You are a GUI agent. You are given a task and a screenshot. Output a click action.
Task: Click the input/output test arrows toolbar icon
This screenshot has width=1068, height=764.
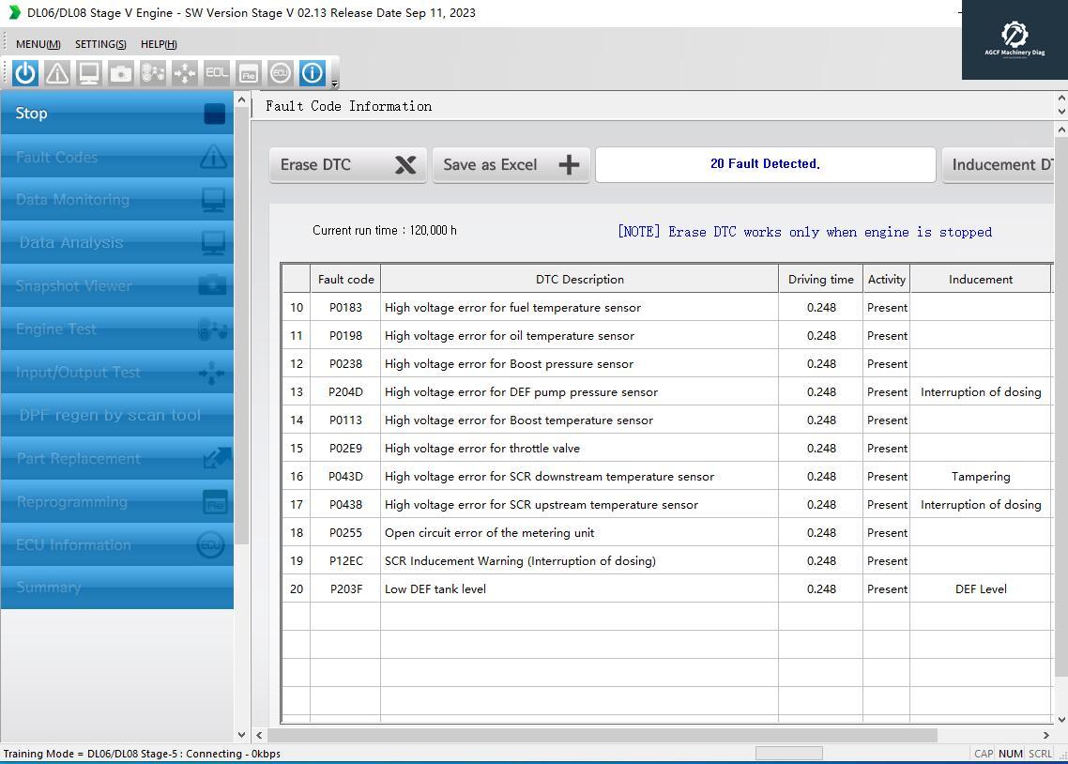(185, 73)
